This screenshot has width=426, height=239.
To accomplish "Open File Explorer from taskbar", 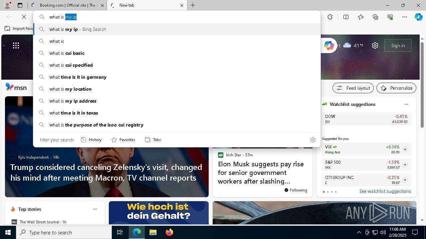I will [153, 232].
